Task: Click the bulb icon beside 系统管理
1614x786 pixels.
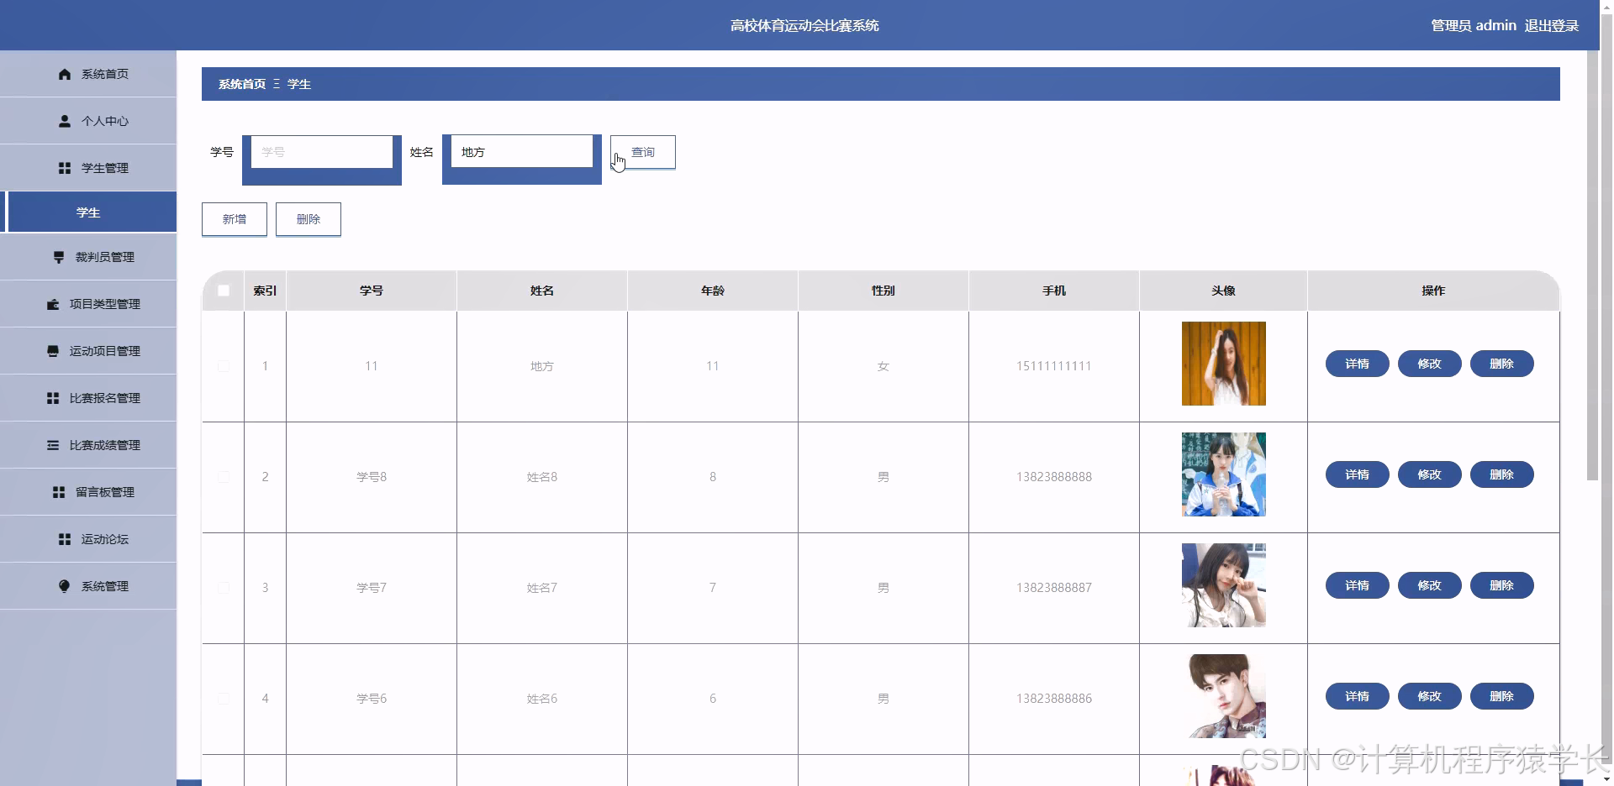Action: point(65,586)
